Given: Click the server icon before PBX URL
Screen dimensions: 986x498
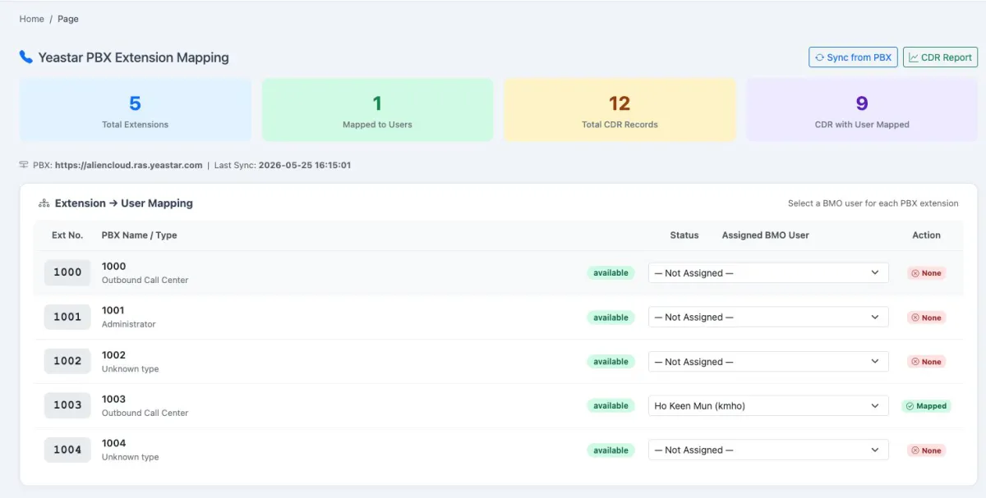Looking at the screenshot, I should (24, 165).
